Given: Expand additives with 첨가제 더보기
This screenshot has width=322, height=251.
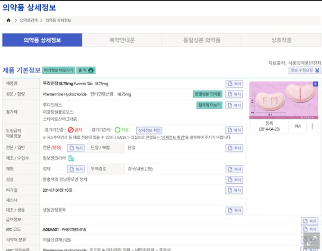Looking at the screenshot, I should point(209,105).
